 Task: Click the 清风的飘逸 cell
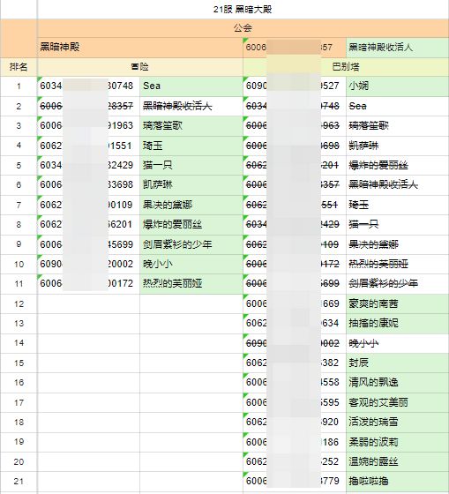397,383
